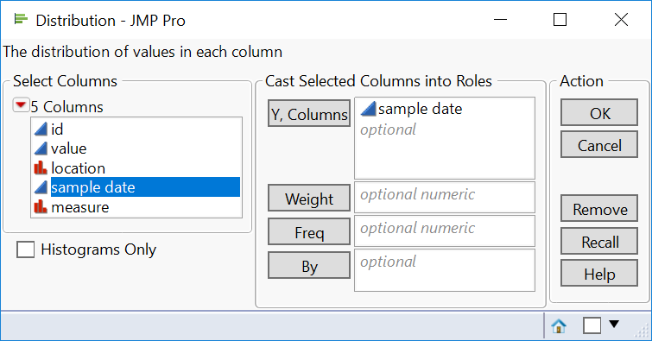Click the Freq role button
Screen dimensions: 652x341
click(309, 232)
